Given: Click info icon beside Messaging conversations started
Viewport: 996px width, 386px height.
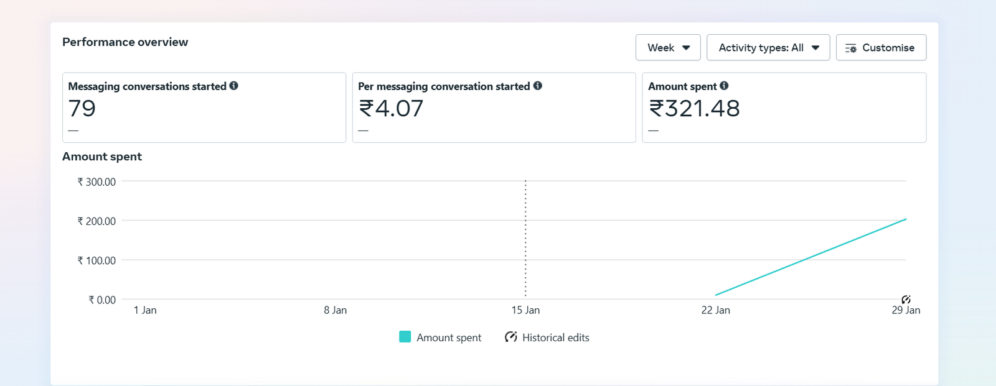Looking at the screenshot, I should click(234, 86).
